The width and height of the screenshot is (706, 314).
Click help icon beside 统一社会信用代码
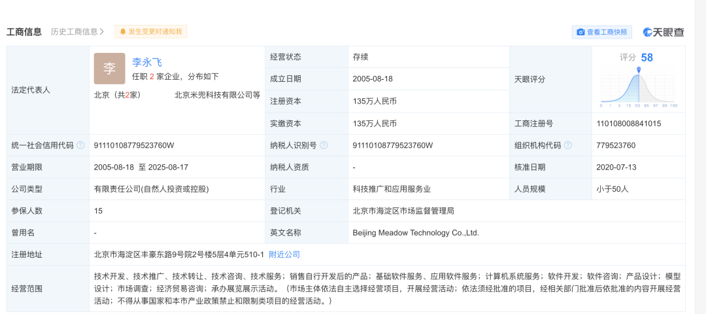[x=80, y=145]
